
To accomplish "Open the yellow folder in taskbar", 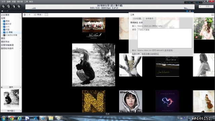I will pos(51,118).
